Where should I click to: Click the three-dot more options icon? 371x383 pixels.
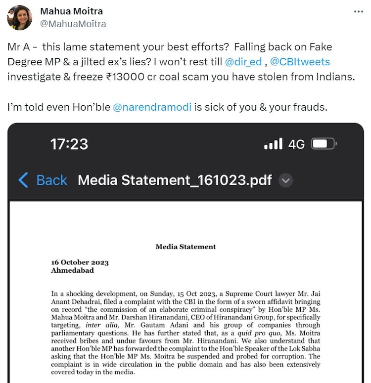click(359, 11)
